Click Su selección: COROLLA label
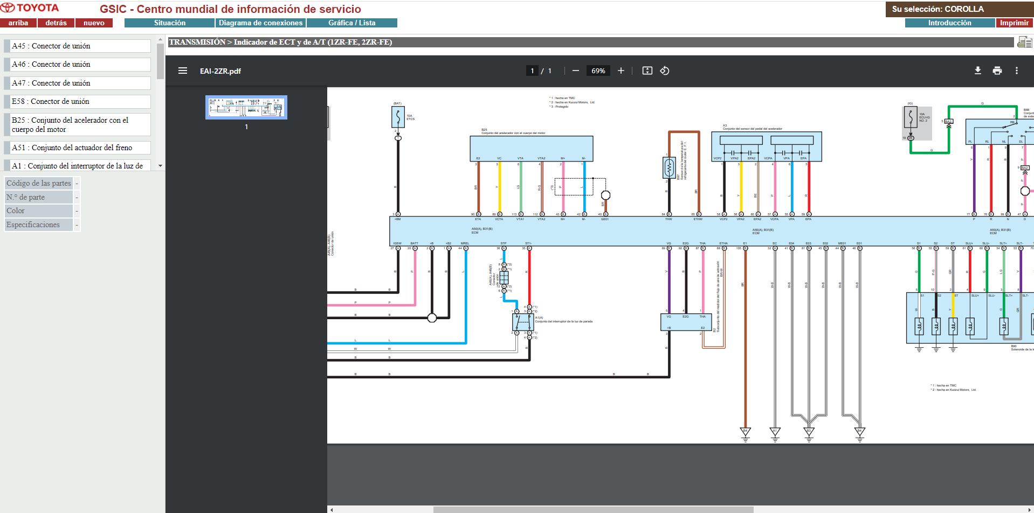Image resolution: width=1034 pixels, height=513 pixels. pyautogui.click(x=938, y=9)
